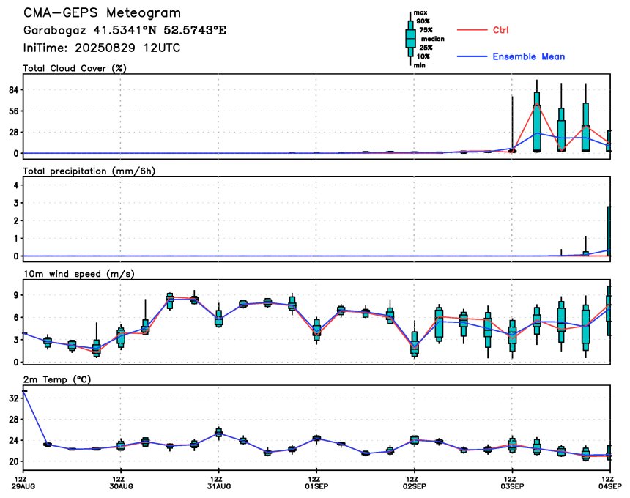Click the 10m wind speed (m/s) heading
This screenshot has height=498, width=630.
79,274
